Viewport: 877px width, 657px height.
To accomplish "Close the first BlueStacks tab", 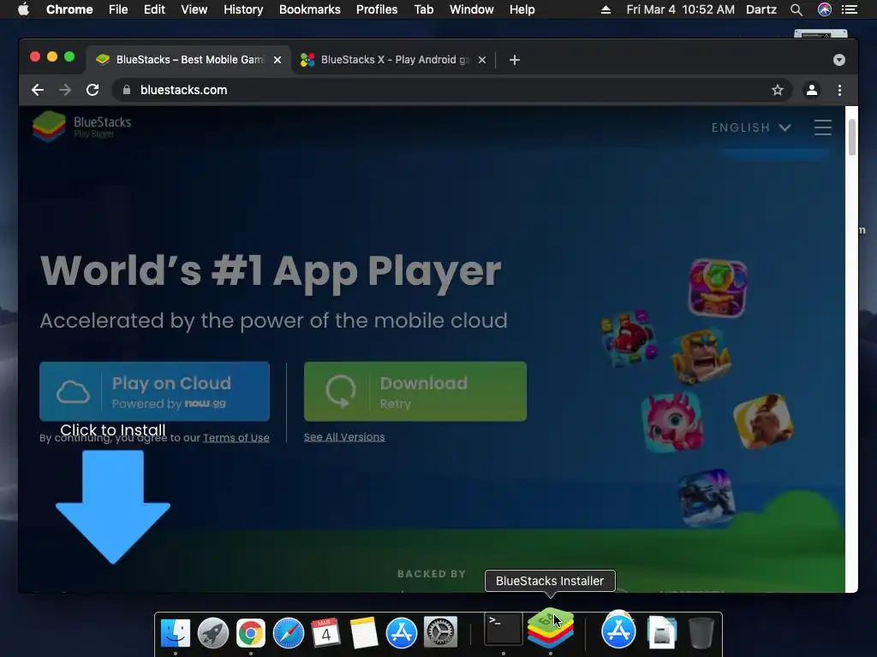I will pyautogui.click(x=277, y=60).
